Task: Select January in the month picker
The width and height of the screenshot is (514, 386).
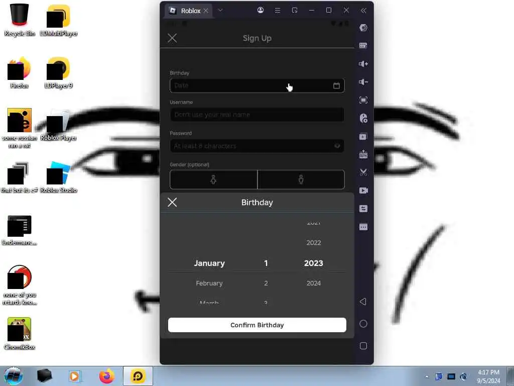Action: [209, 263]
